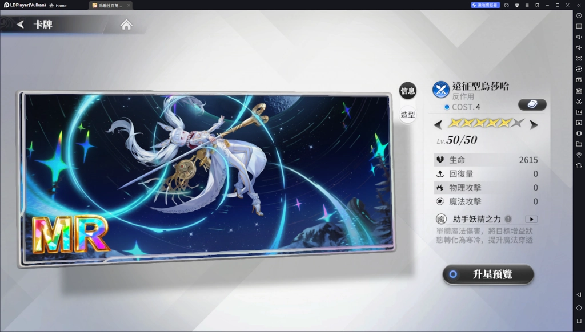Open the card book/codex button

pos(532,104)
